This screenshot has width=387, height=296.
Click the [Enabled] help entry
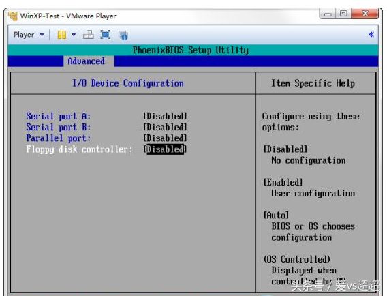tap(283, 182)
